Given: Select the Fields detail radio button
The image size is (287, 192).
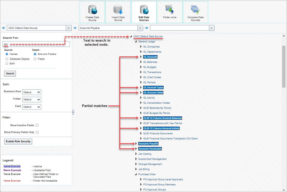Looking at the screenshot, I should coord(35,59).
